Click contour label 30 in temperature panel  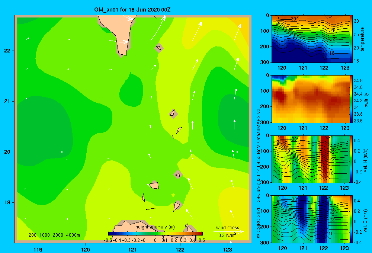point(294,19)
